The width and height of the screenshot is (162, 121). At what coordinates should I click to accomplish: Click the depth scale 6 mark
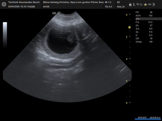point(127,81)
